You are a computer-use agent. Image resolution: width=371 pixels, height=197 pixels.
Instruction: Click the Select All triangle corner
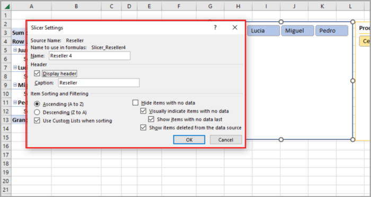pos(7,6)
